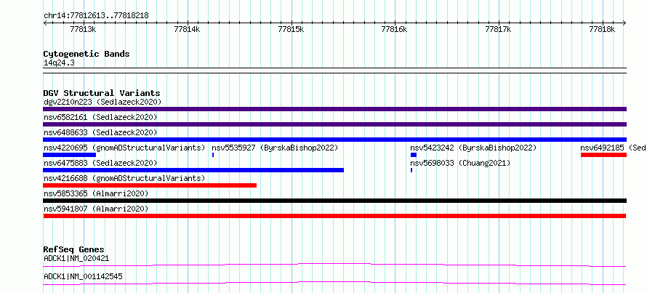
Task: Select the ADCK1 NM_020421 magenta transcript line
Action: (334, 265)
